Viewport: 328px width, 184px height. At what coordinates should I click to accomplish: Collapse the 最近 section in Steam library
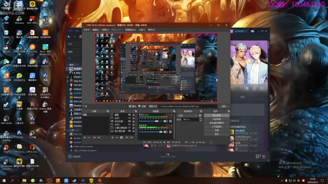pyautogui.click(x=68, y=65)
